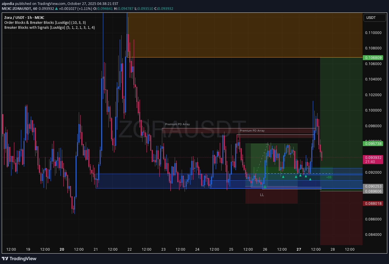Select the Breaker Blocks with Signals indicator legend
The image size is (389, 264).
(x=49, y=28)
